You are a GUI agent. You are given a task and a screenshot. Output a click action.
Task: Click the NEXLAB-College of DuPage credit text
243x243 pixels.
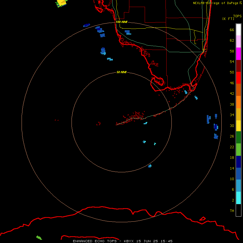tap(217, 3)
